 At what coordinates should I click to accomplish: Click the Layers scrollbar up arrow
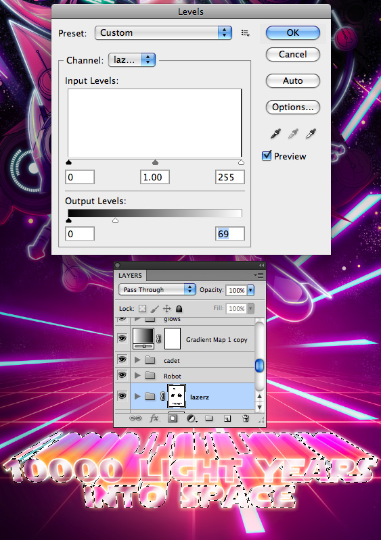click(259, 397)
